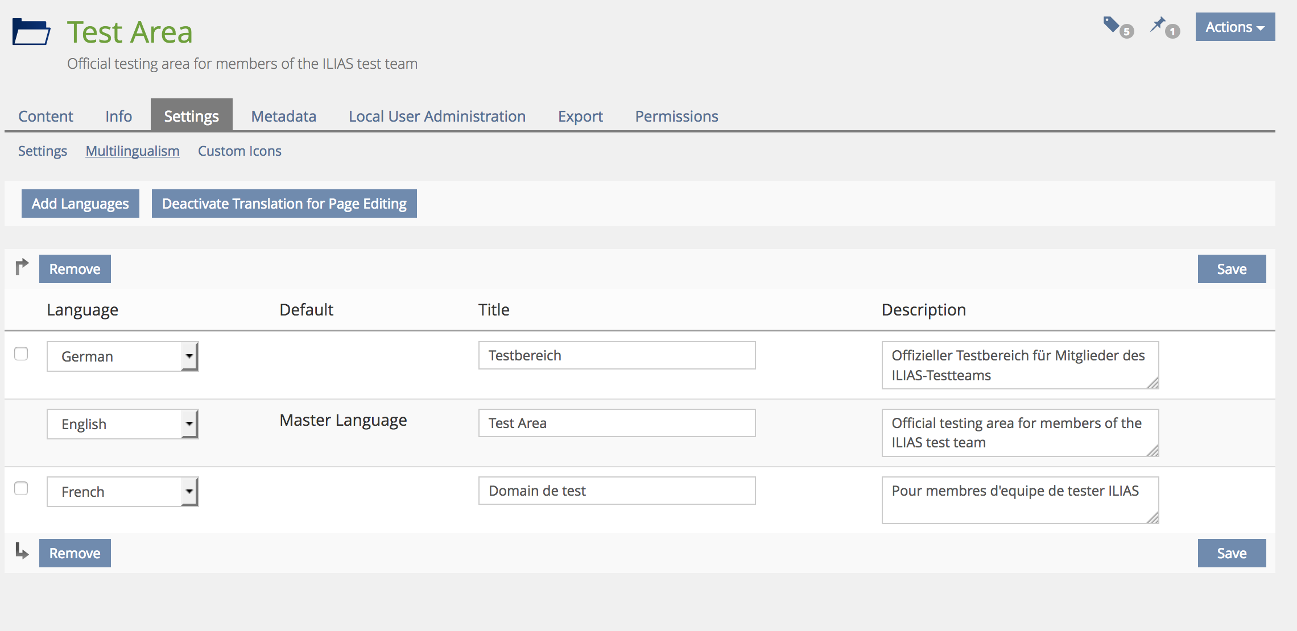This screenshot has height=631, width=1297.
Task: Click the bottom select-all arrow icon
Action: (22, 551)
